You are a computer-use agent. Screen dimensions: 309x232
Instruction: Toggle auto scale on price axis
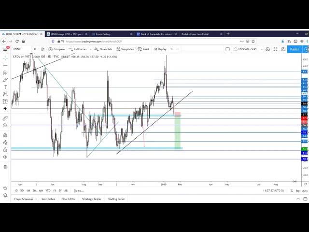coord(305,190)
